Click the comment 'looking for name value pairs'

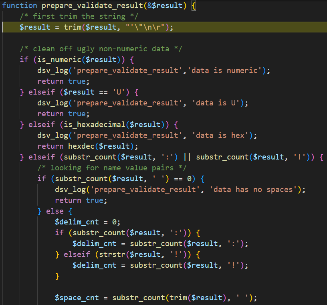(112, 168)
